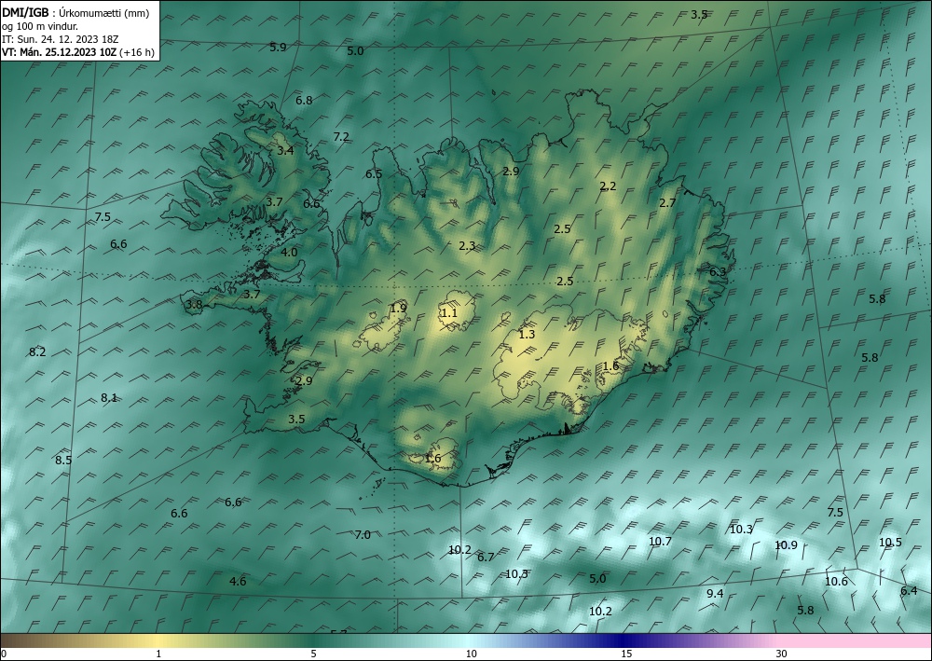Screen dimensions: 932x661
Task: Click the 15 tick on the color scale
Action: coord(626,654)
